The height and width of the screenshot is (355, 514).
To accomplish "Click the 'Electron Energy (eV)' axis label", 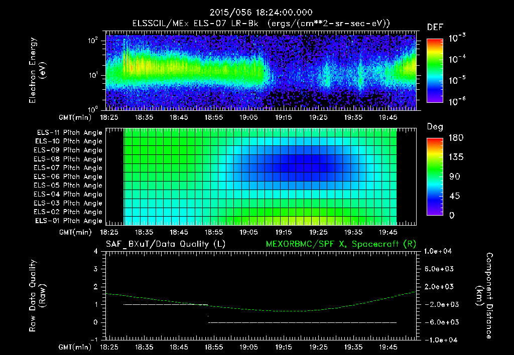I will coord(37,71).
